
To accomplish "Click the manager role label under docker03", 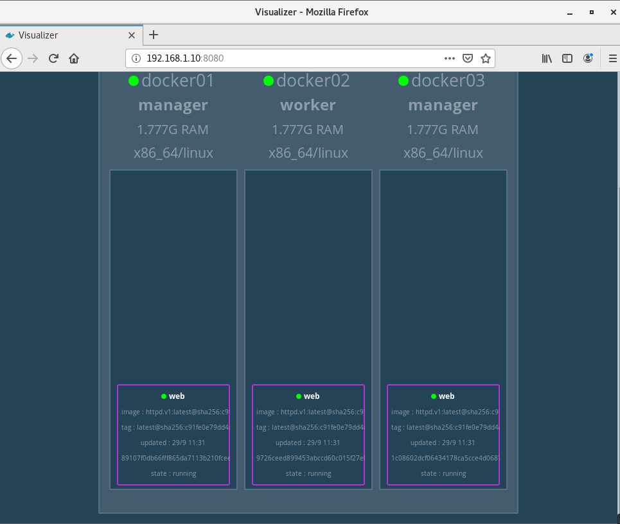I will coord(443,105).
